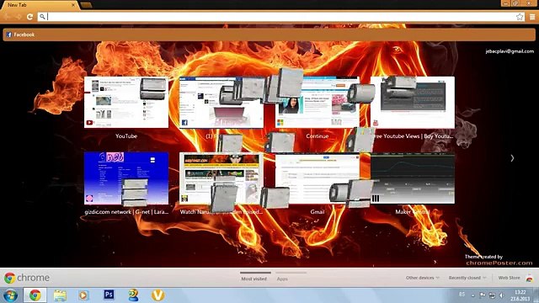539x303 pixels.
Task: Open the Chrome menu hamburger icon
Action: [x=532, y=17]
